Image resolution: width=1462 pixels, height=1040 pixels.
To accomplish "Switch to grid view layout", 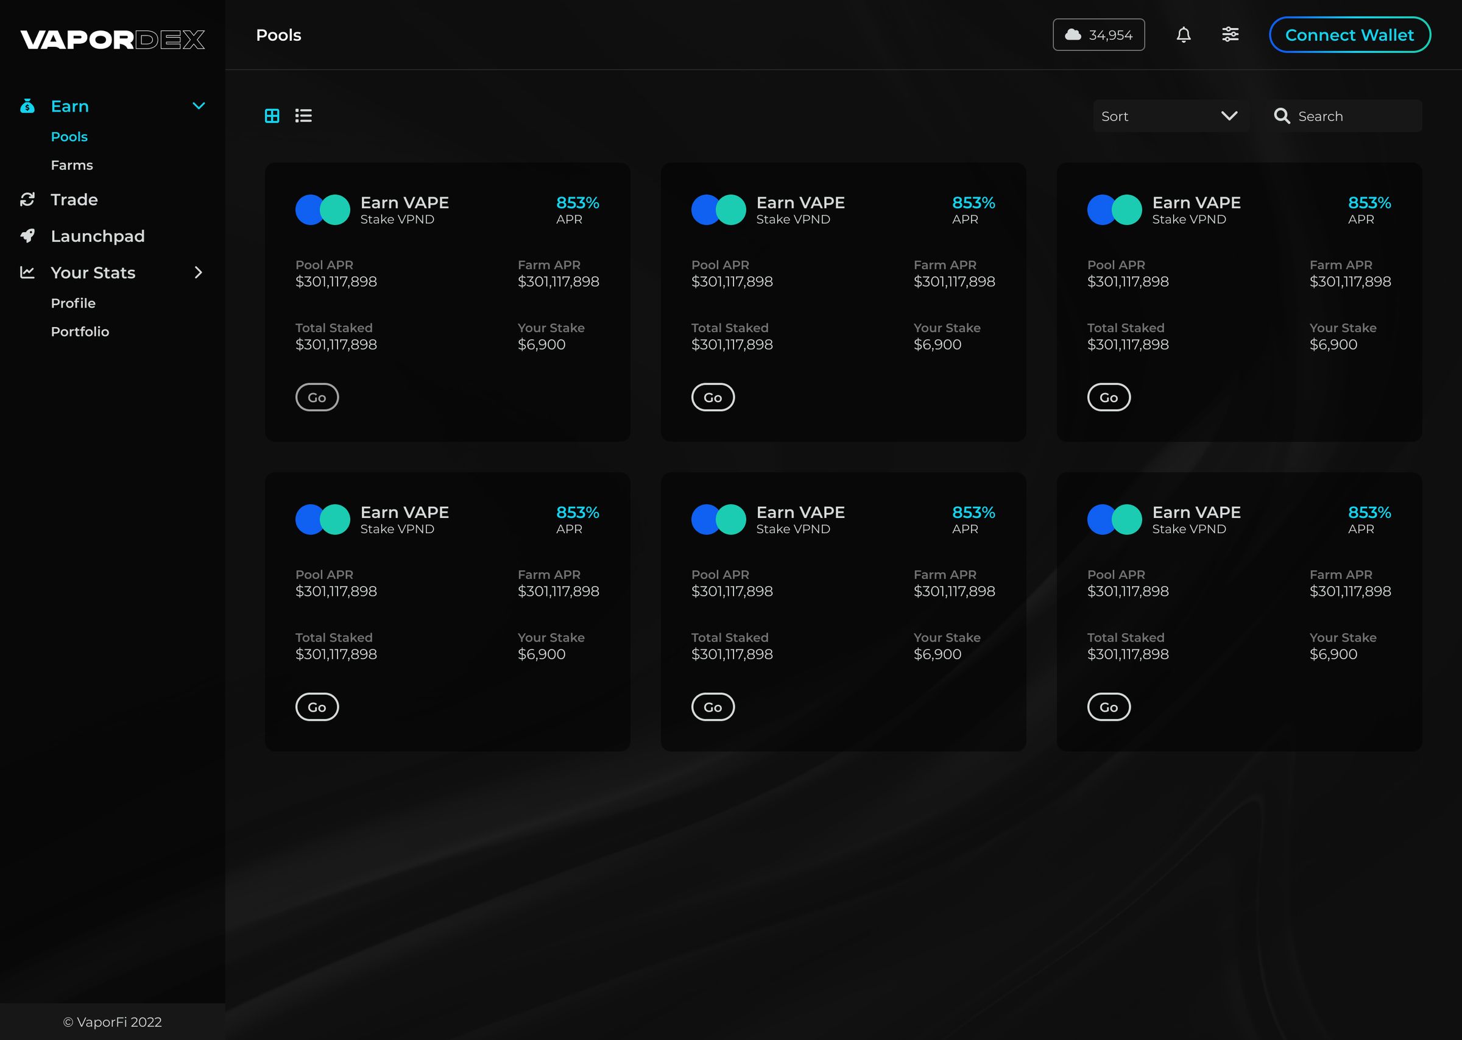I will click(272, 116).
